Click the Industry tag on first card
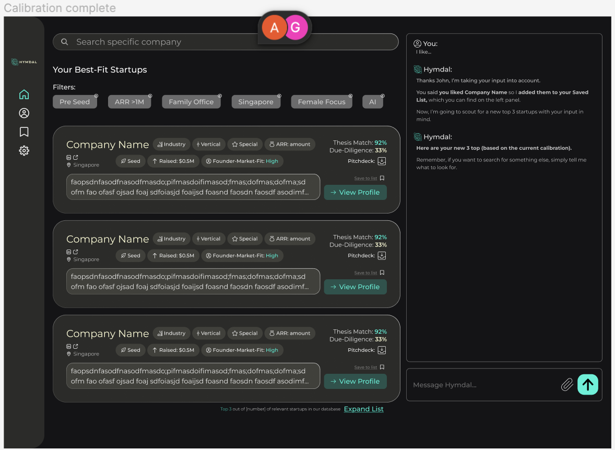615x450 pixels. click(x=171, y=145)
